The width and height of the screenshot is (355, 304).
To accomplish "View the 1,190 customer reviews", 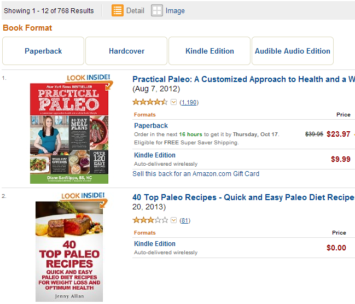I will pyautogui.click(x=189, y=103).
